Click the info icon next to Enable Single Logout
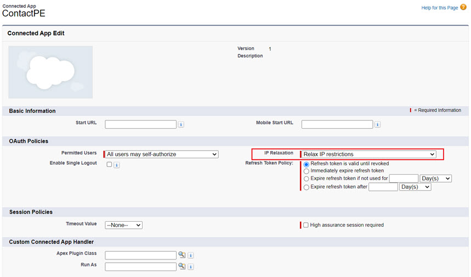The width and height of the screenshot is (471, 277). (117, 165)
